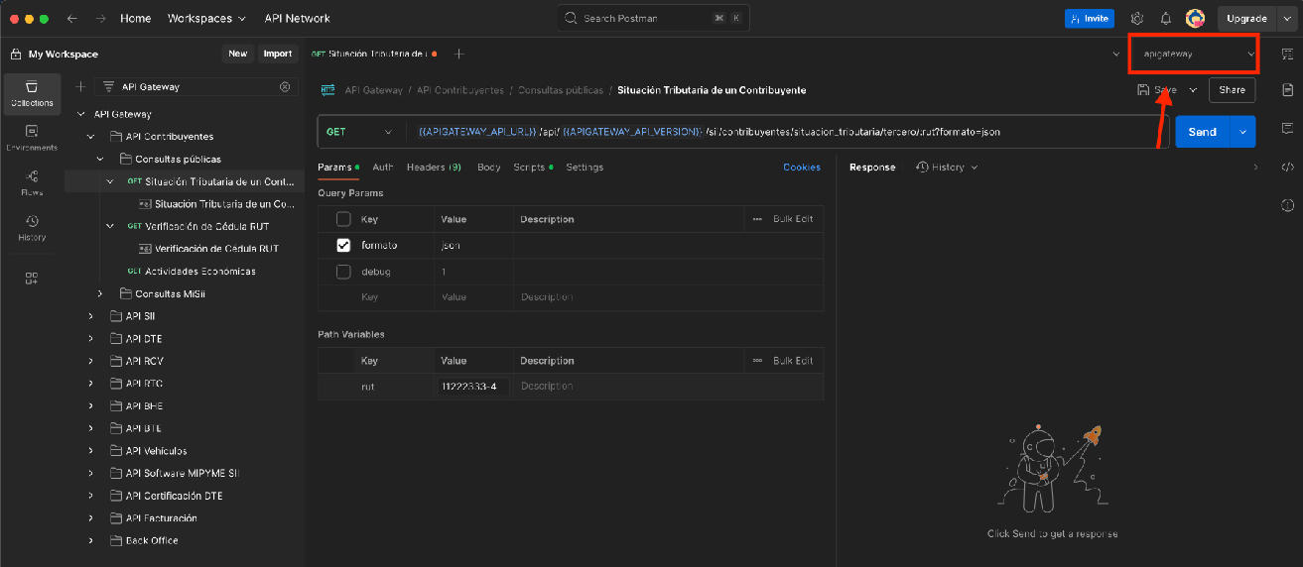
Task: Clear the API Gateway collection filter
Action: [x=285, y=86]
